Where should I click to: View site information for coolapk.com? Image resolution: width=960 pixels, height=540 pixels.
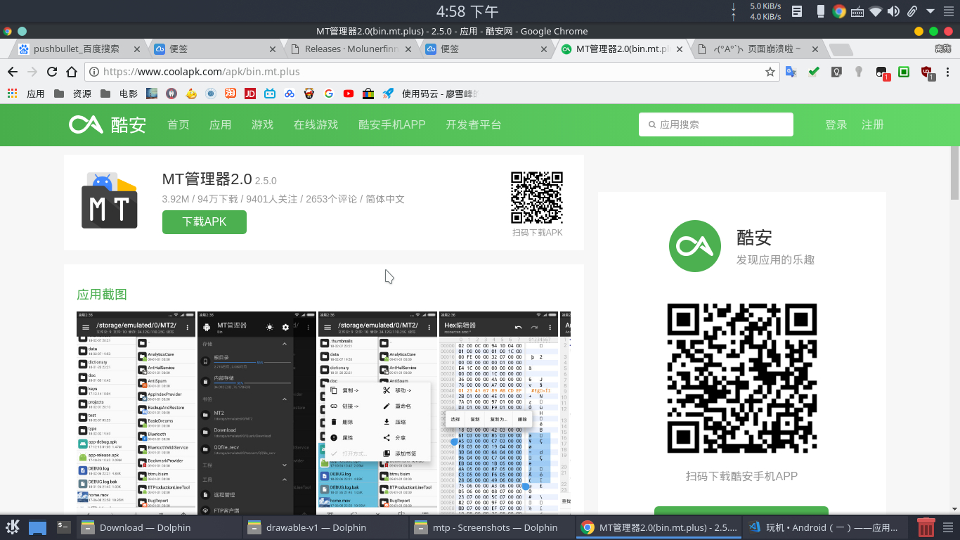click(93, 72)
